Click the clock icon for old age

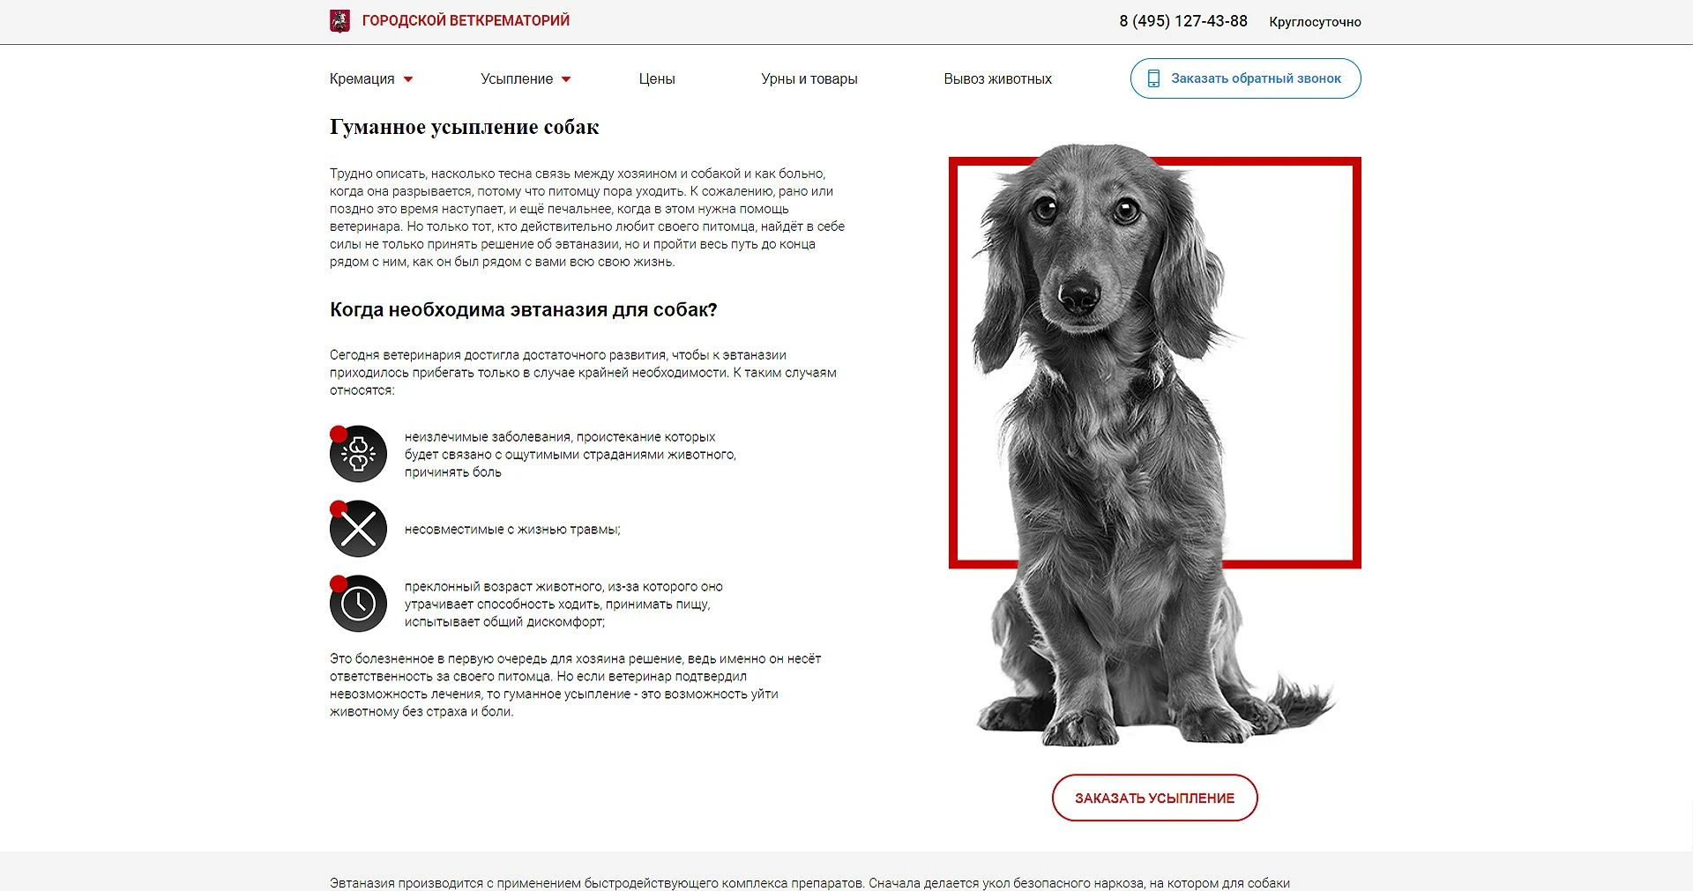358,604
